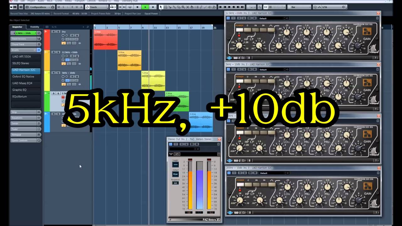402x226 pixels.
Task: Open the Devices menu
Action: [x=91, y=1]
